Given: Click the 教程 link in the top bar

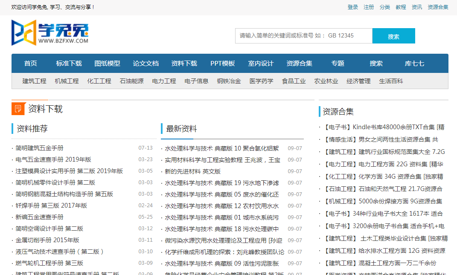Looking at the screenshot, I should 400,7.
